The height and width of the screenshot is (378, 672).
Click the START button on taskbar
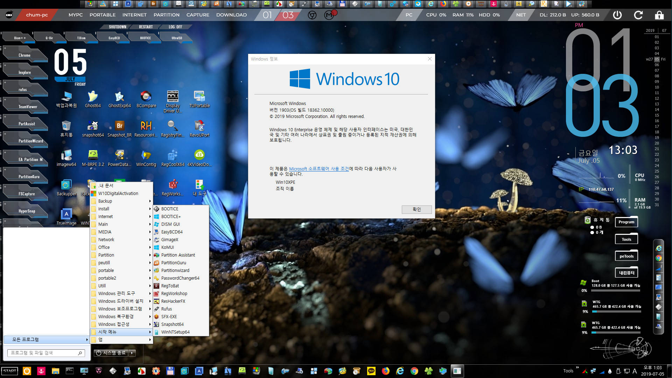(10, 371)
